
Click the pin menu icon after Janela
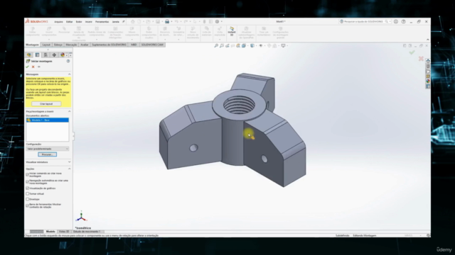(x=124, y=22)
